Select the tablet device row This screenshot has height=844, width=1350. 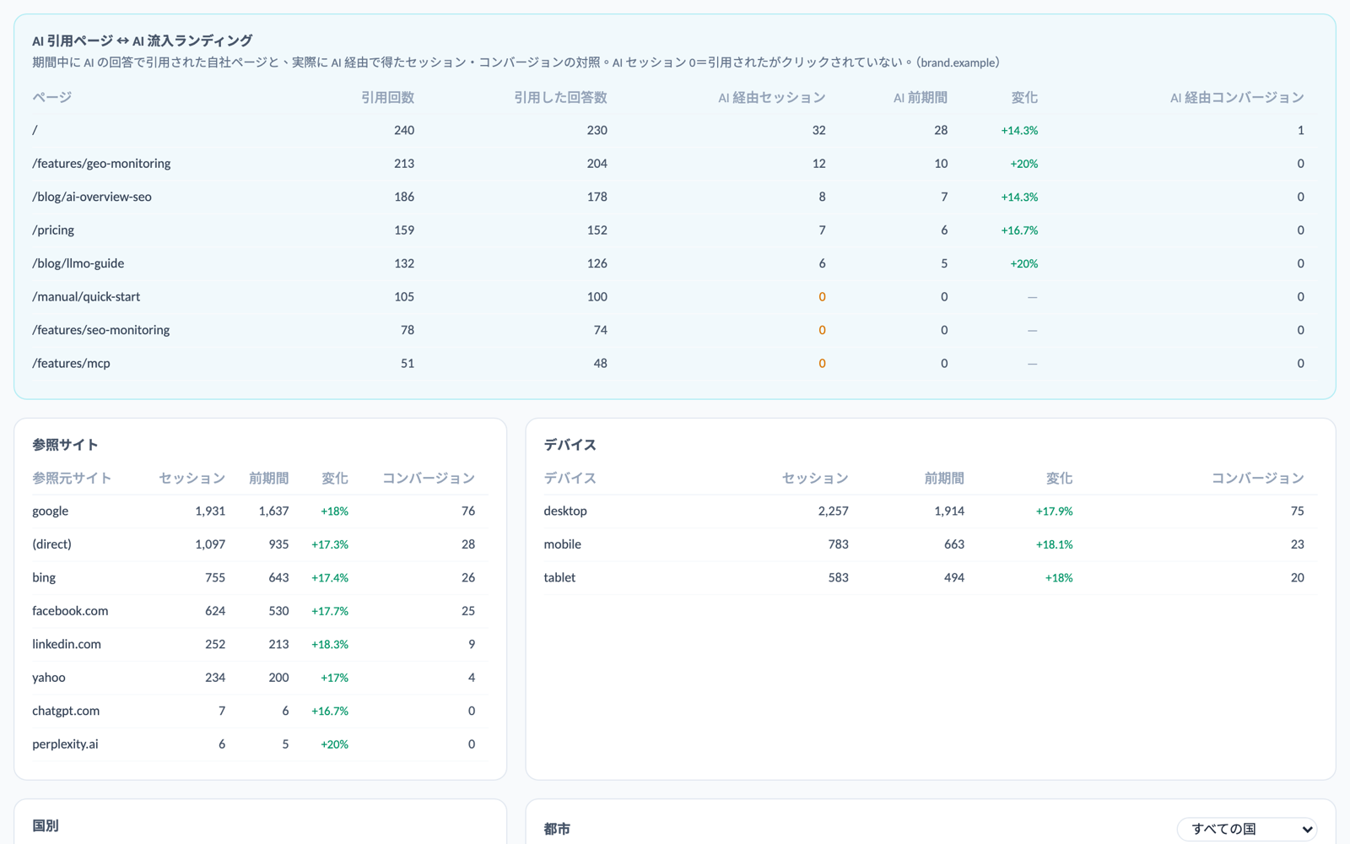pyautogui.click(x=930, y=578)
